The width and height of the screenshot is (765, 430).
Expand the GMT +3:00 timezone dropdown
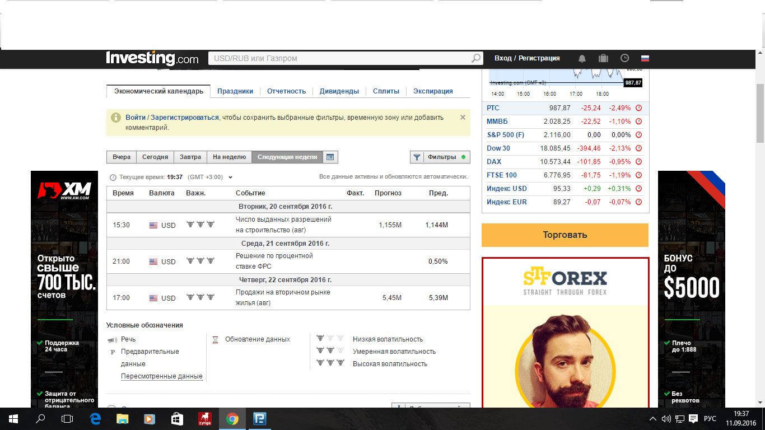230,177
